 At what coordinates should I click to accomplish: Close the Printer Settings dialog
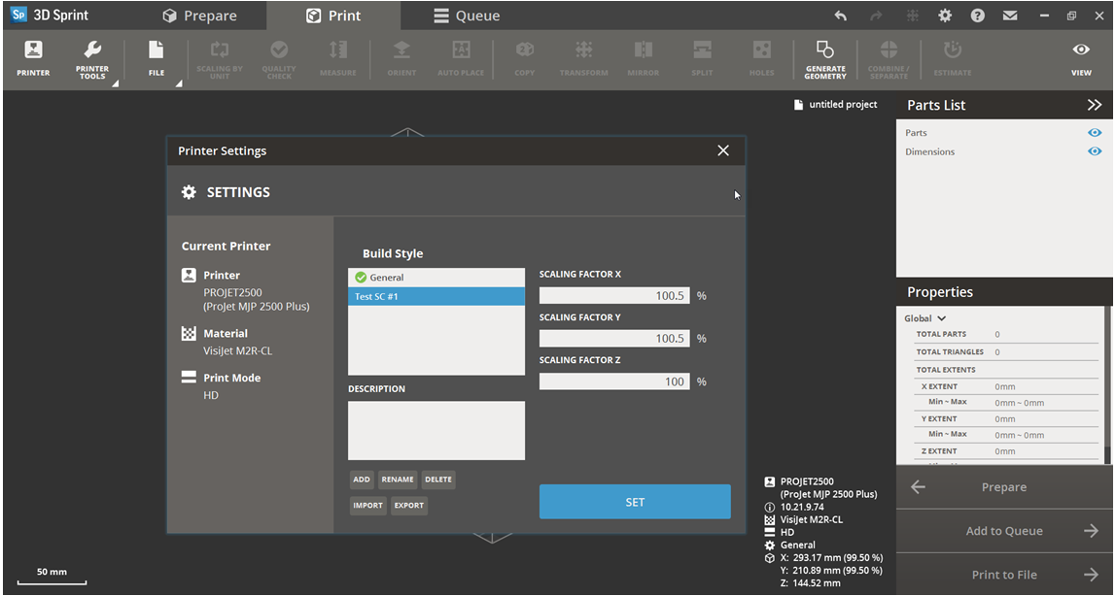coord(723,150)
